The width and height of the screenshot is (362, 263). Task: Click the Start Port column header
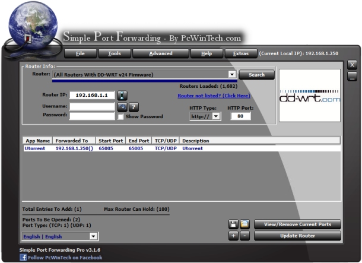(111, 141)
